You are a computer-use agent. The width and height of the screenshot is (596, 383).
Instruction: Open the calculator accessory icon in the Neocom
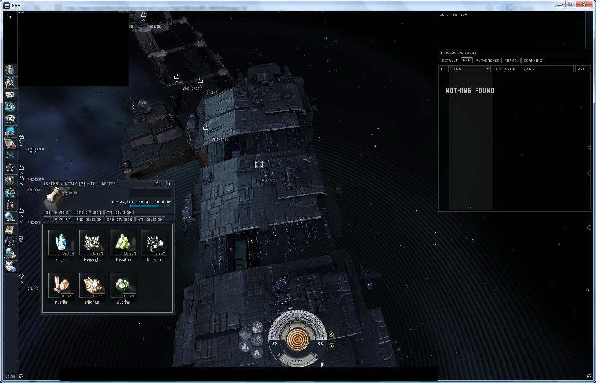click(x=10, y=254)
